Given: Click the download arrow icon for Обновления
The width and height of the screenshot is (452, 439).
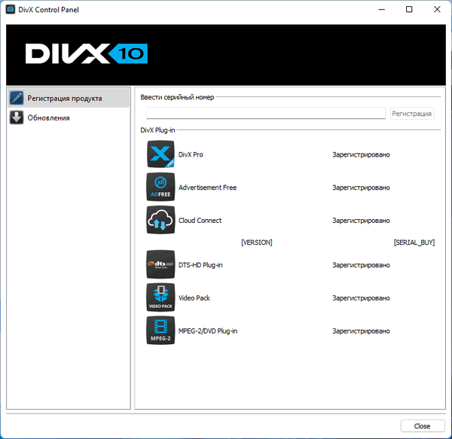Looking at the screenshot, I should tap(17, 117).
